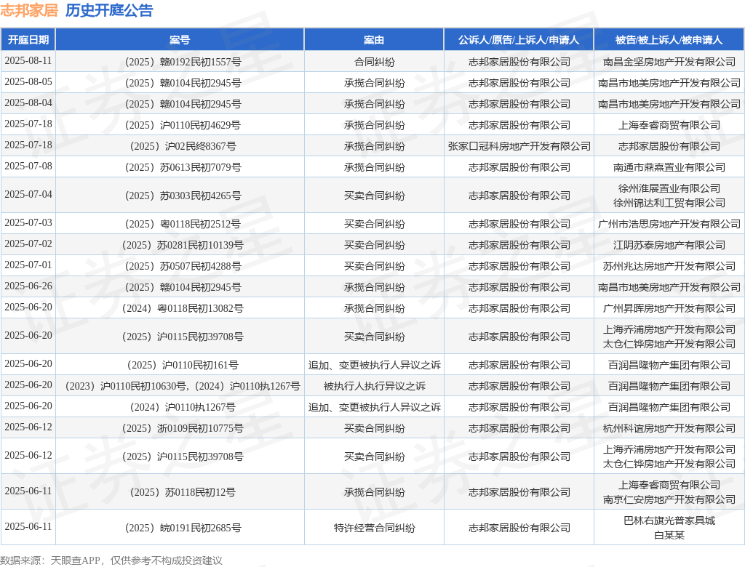Click the date 2025-08-04
The width and height of the screenshot is (745, 567).
click(28, 103)
